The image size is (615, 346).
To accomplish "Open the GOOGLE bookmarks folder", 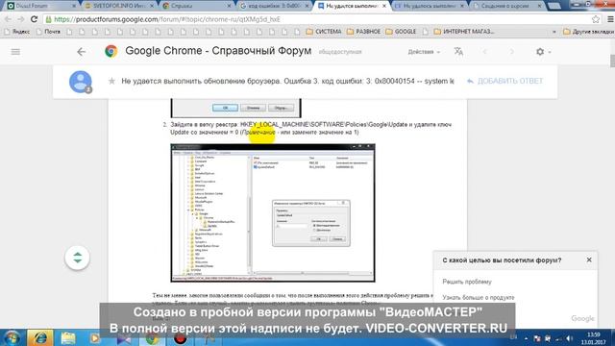I will (x=401, y=32).
